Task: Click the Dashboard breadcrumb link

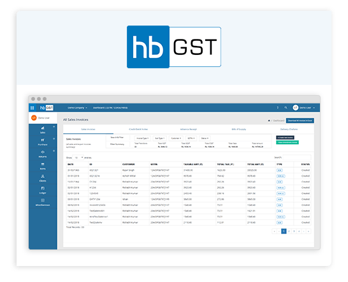Action: 279,121
